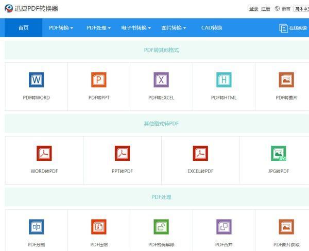Screen dimensions: 309x251
Task: Expand the PDF处理 menu
Action: coord(98,28)
